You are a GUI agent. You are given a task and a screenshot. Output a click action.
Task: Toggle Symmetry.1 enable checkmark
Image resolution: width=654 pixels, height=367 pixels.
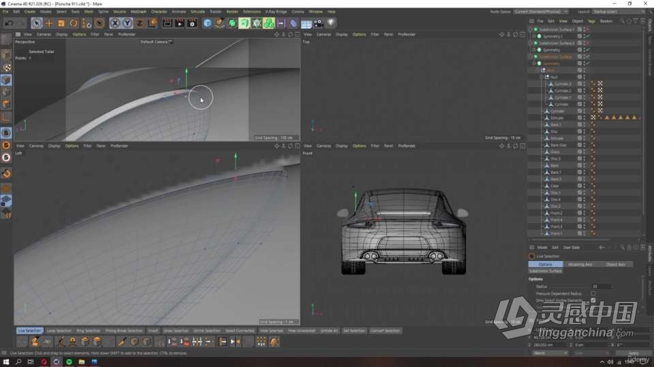pos(587,36)
